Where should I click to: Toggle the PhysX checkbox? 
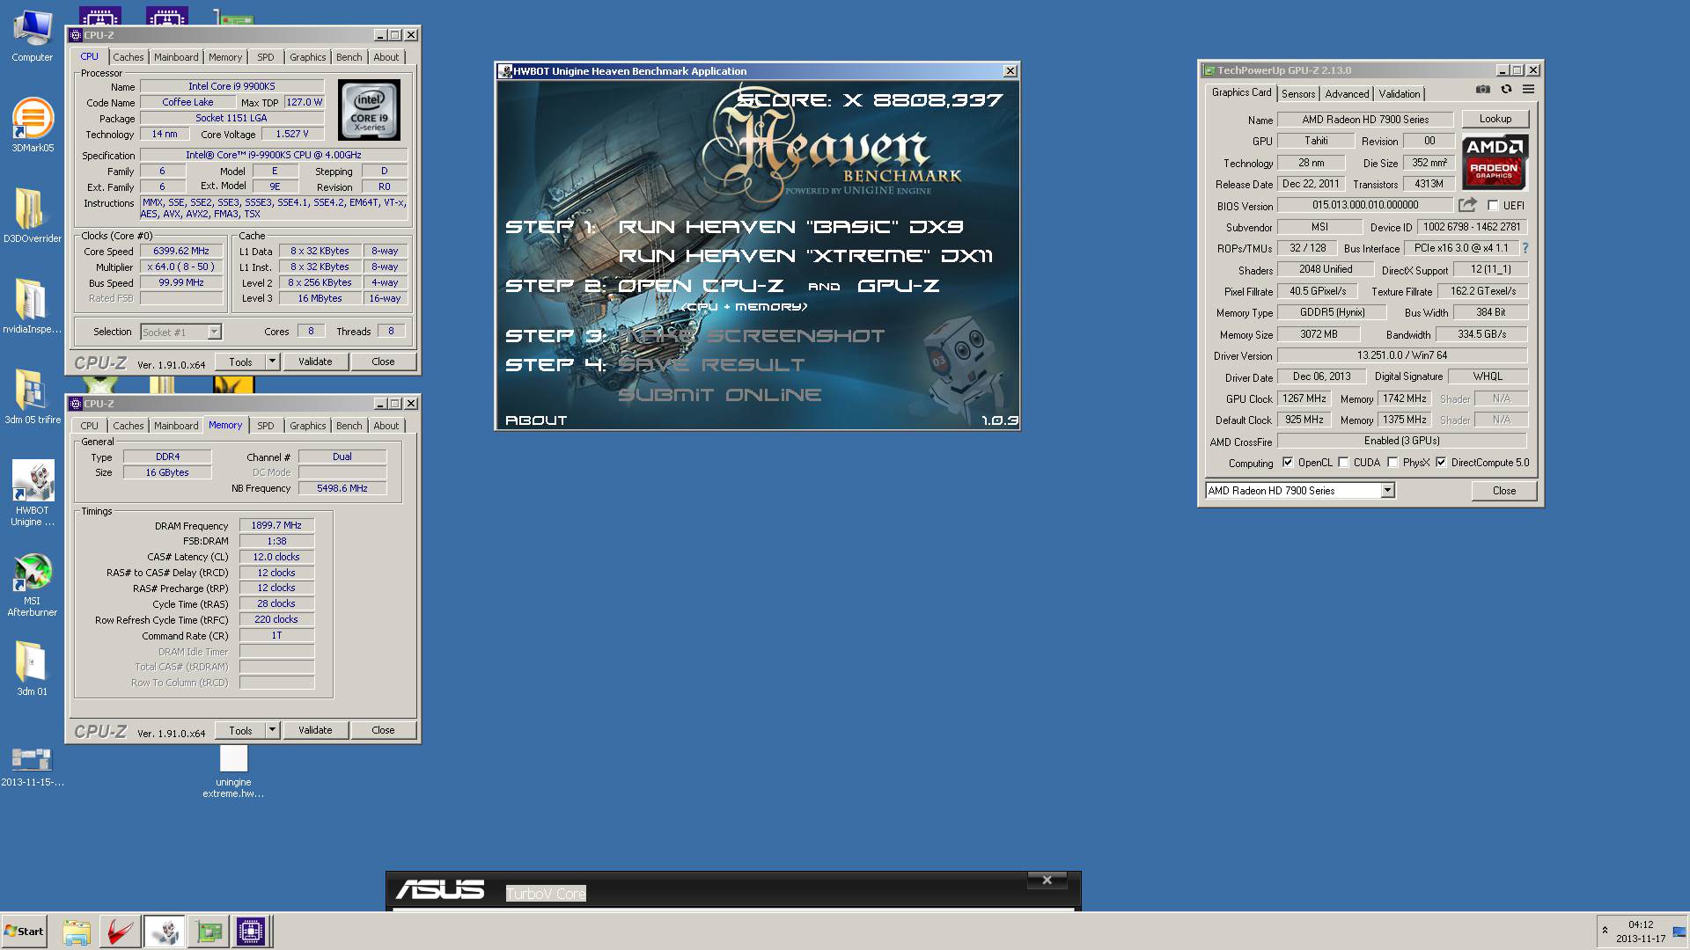tap(1392, 463)
